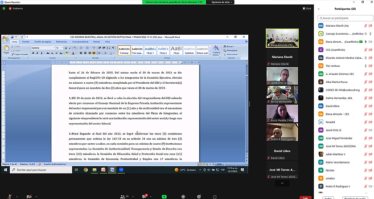The width and height of the screenshot is (374, 199).
Task: Collapse the Participantes panel chevron
Action: 319,9
